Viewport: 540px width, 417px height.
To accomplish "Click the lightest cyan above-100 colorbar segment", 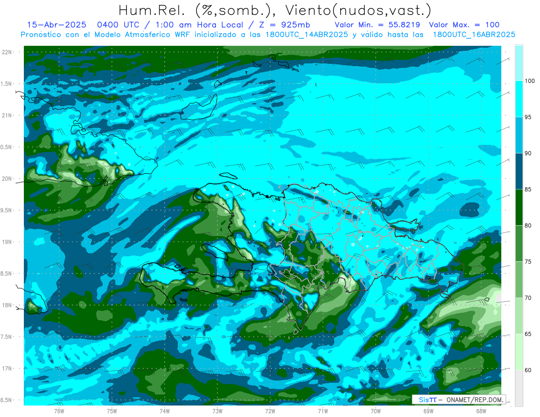I will pos(519,63).
